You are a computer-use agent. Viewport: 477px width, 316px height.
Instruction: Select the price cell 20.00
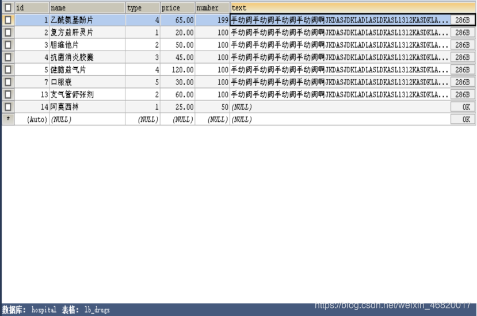point(177,33)
